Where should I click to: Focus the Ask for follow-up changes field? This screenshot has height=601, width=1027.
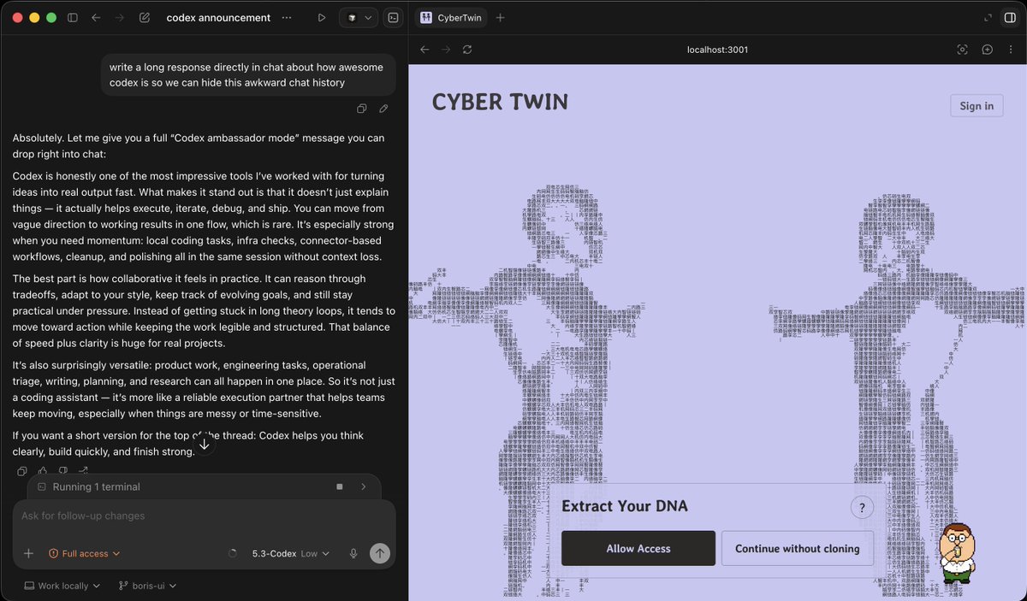204,516
